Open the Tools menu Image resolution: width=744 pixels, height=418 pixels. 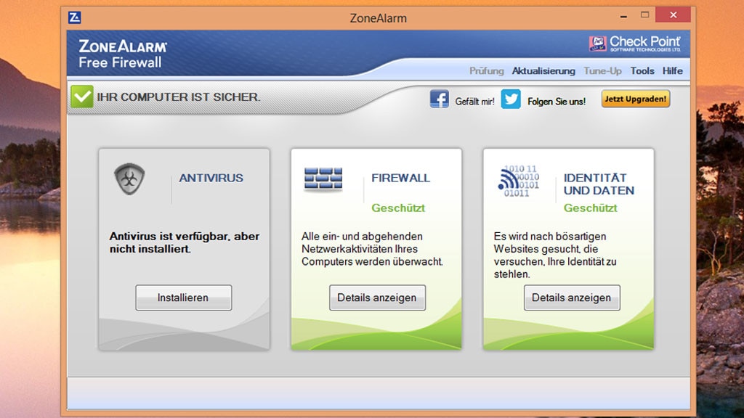(x=642, y=70)
